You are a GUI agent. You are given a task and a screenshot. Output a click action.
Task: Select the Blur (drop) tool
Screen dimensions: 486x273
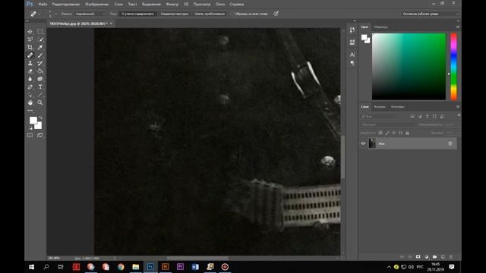(30, 79)
